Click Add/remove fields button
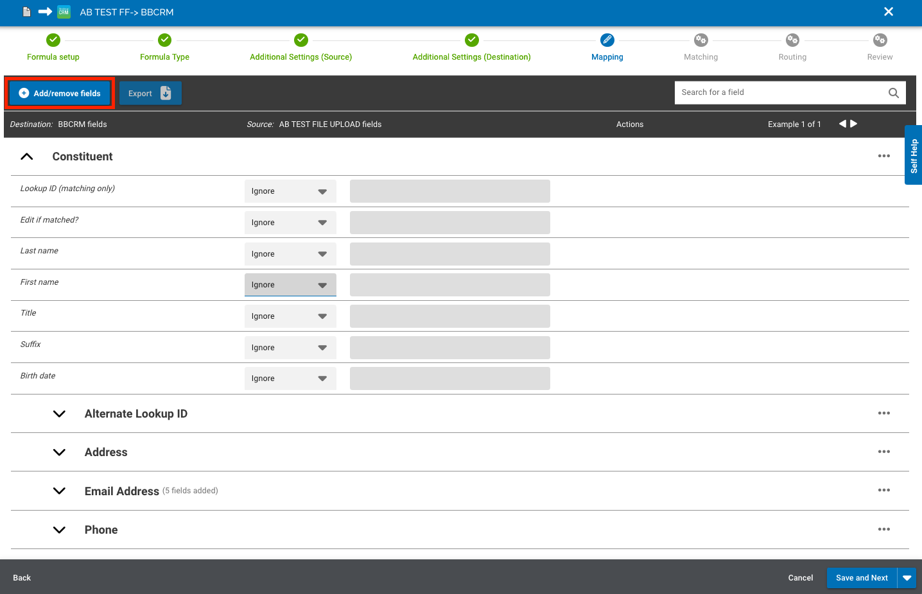Image resolution: width=922 pixels, height=594 pixels. (60, 93)
